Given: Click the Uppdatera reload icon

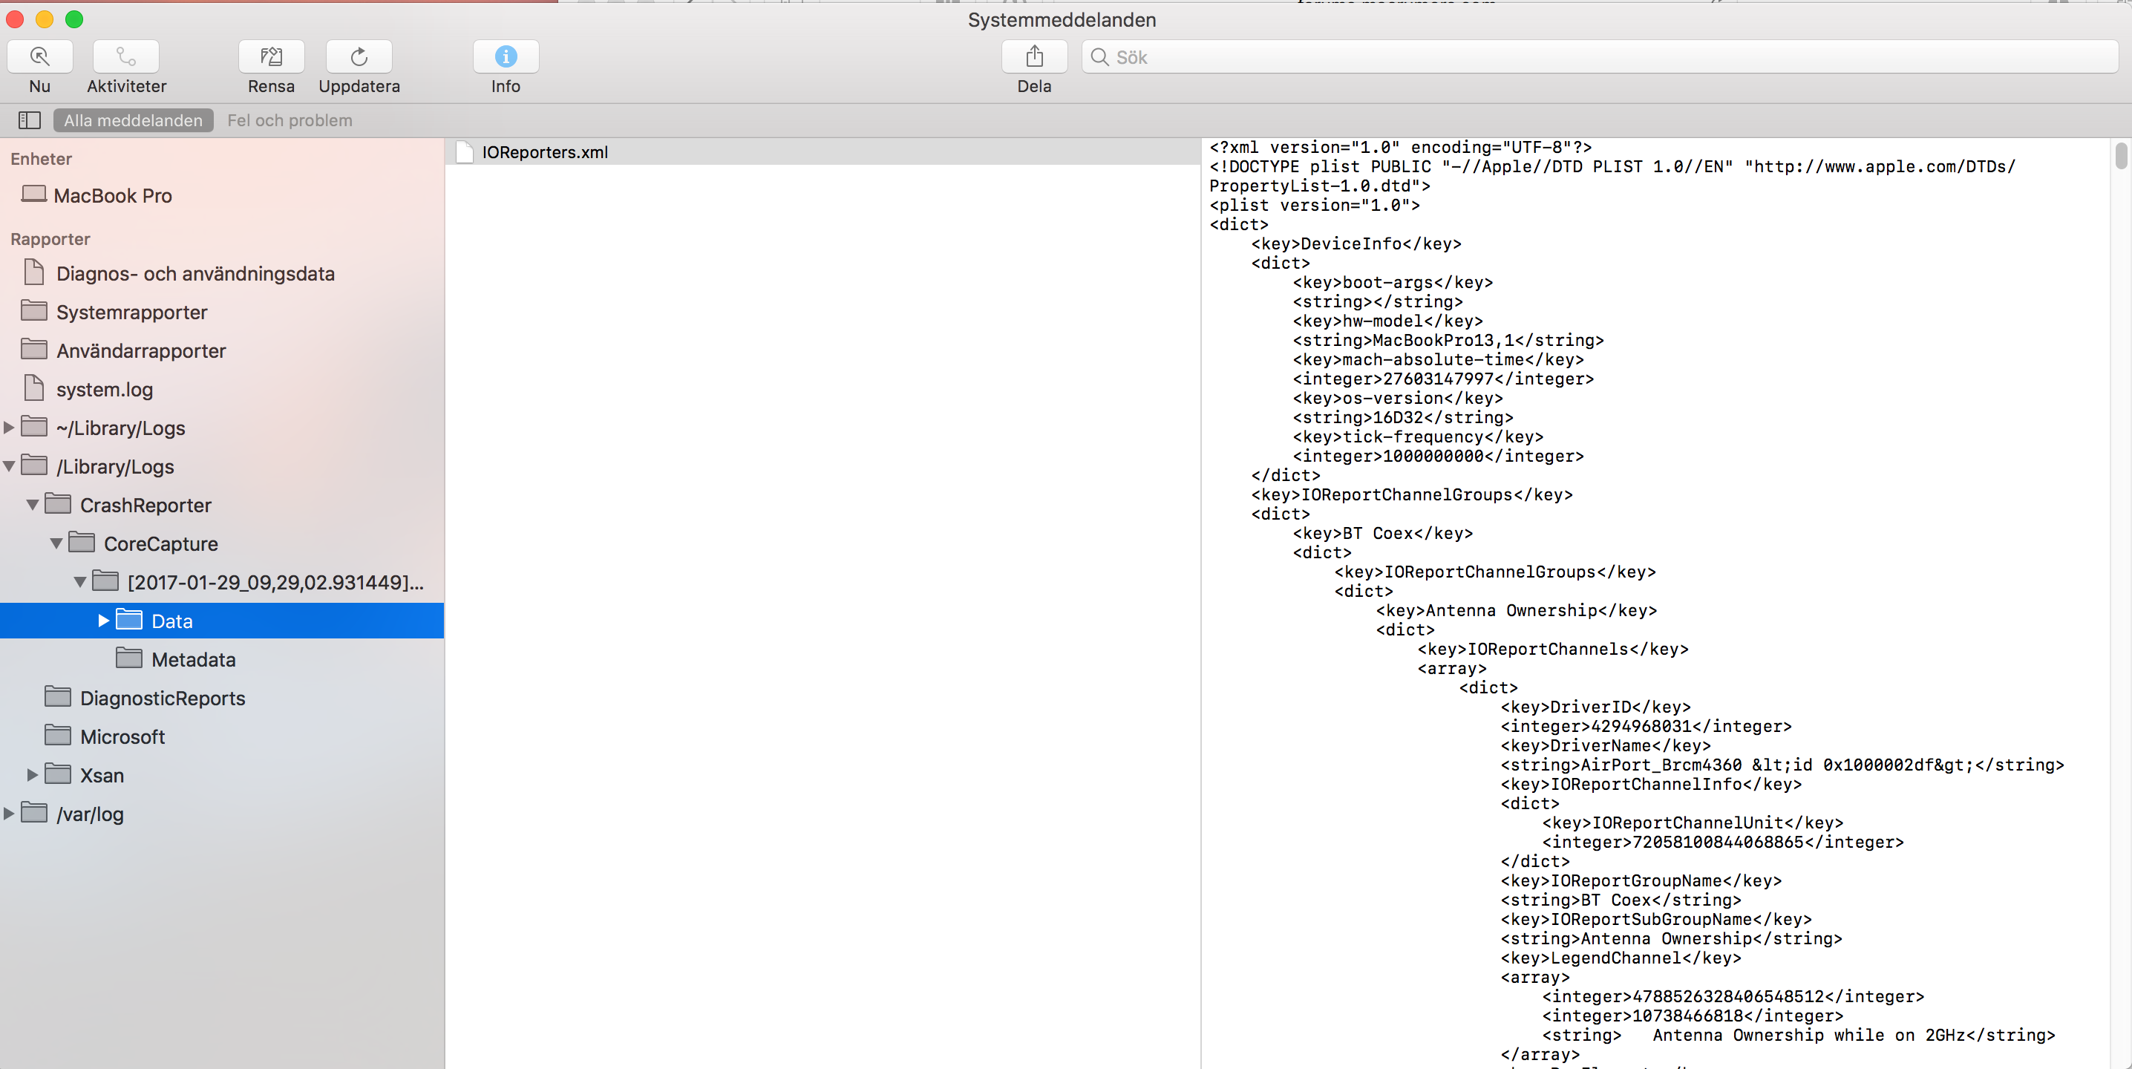Looking at the screenshot, I should pyautogui.click(x=359, y=56).
